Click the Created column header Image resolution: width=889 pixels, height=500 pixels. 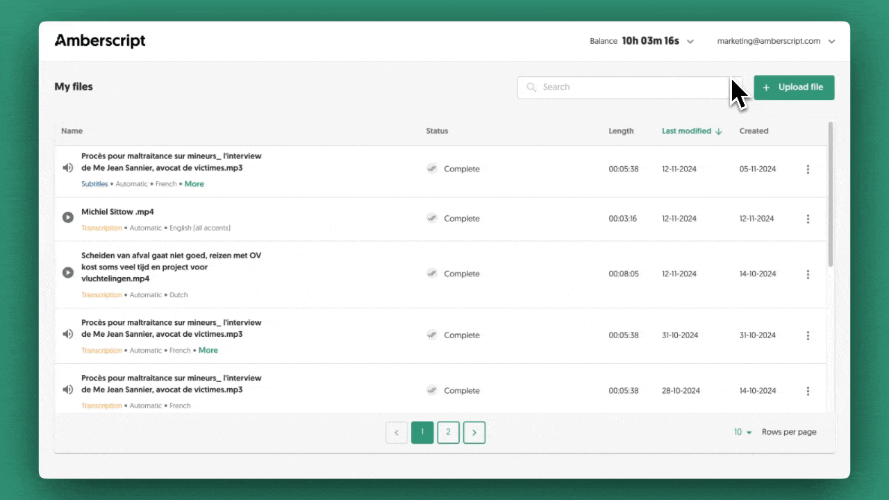pos(754,131)
